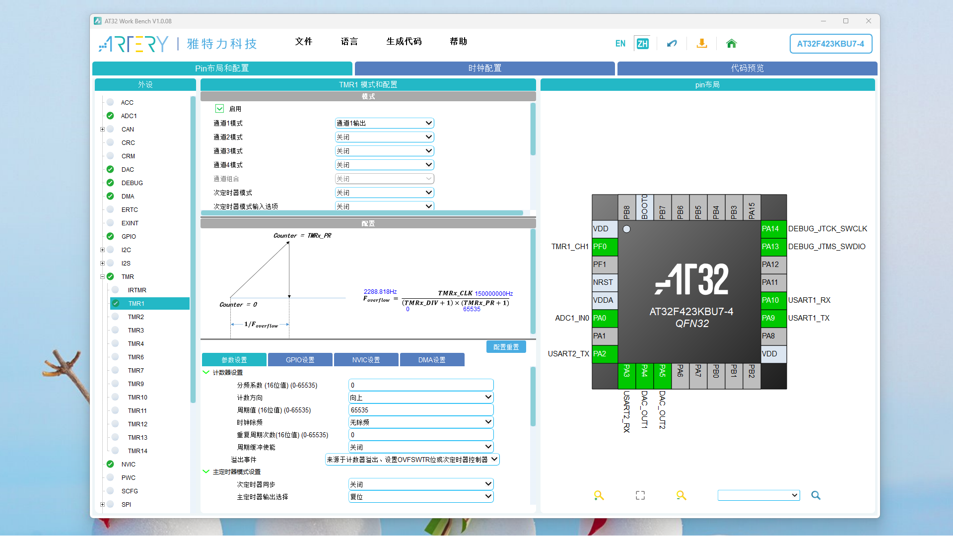Click the 配置重置 button
The width and height of the screenshot is (953, 536).
coord(506,347)
